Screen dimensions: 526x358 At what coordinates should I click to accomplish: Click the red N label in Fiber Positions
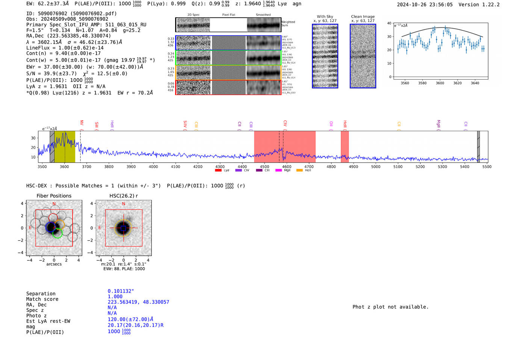[54, 204]
